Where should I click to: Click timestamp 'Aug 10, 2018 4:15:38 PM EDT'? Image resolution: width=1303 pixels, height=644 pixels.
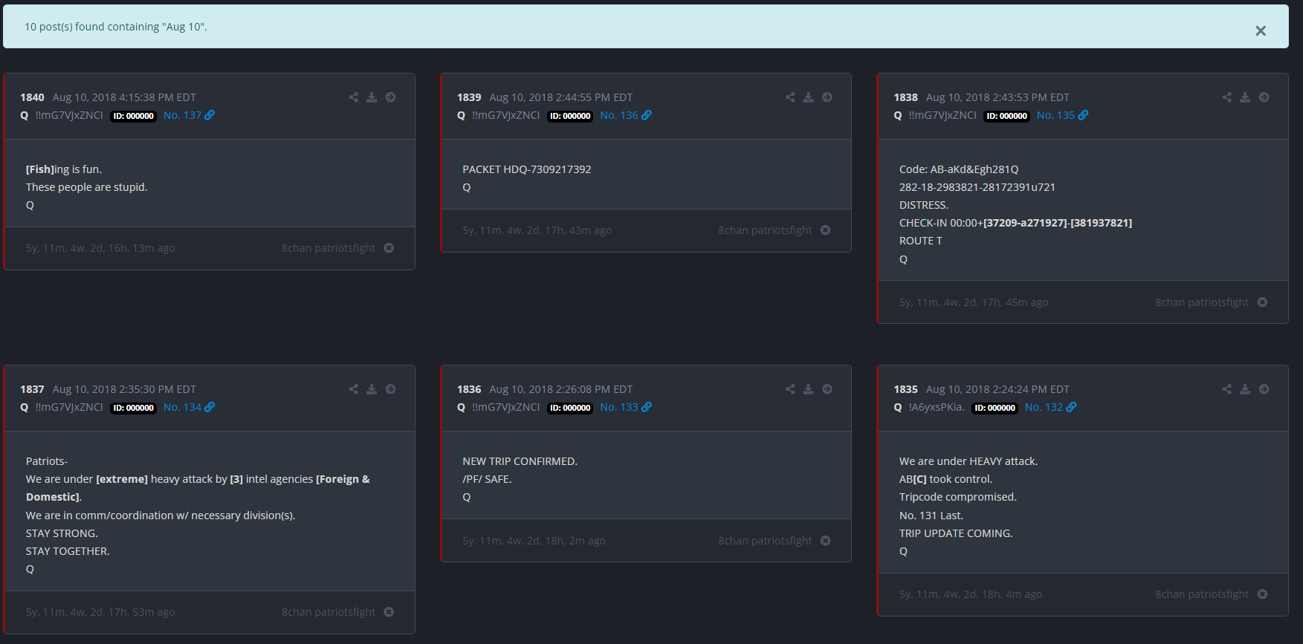124,97
